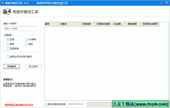This screenshot has height=108, width=170.
Task: Enable the 搜狗 data source checkbox
Action: point(8,44)
